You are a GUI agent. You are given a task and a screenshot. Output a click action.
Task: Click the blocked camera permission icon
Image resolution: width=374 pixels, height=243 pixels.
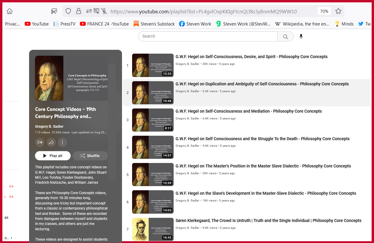pos(96,11)
